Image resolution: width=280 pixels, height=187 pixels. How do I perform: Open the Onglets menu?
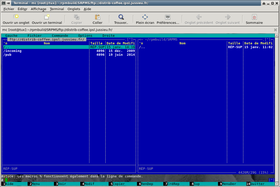point(74,9)
